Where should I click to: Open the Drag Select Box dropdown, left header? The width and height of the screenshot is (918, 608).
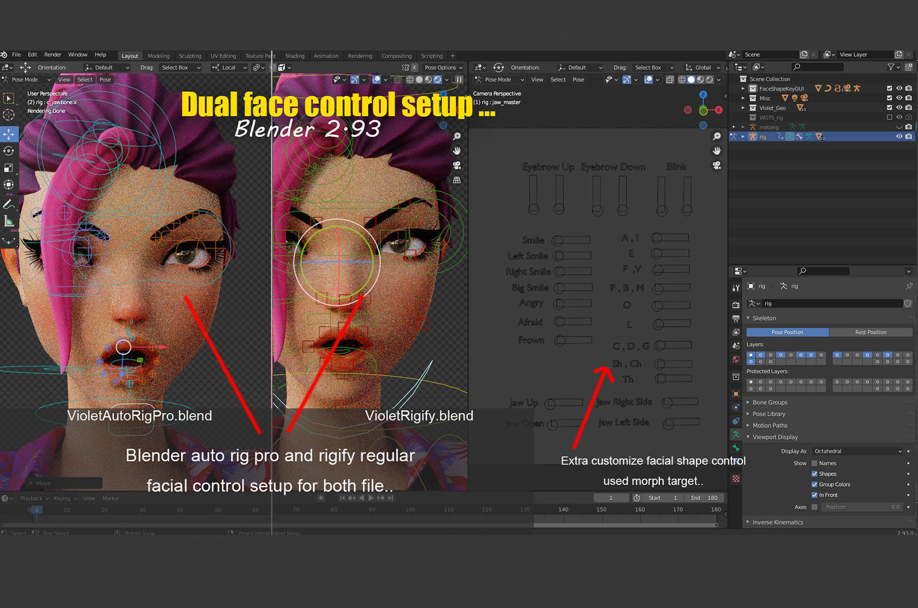pyautogui.click(x=180, y=68)
